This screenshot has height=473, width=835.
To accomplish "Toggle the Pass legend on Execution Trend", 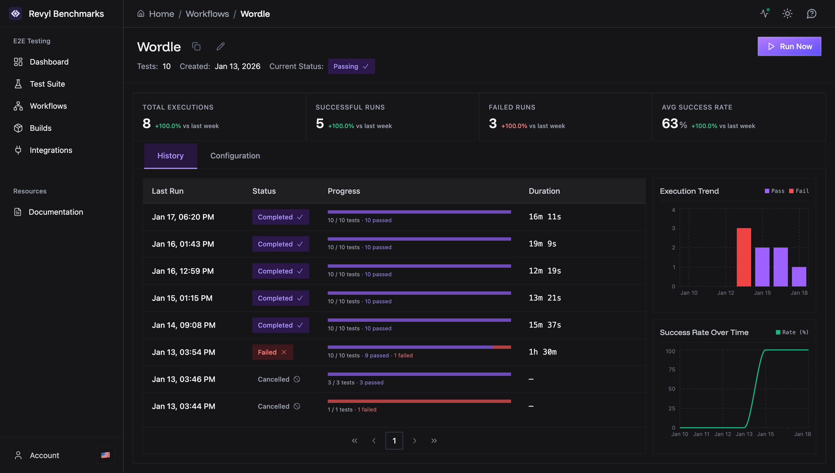I will point(775,191).
